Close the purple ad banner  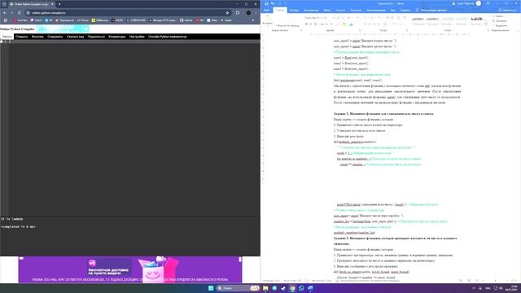coord(240,260)
